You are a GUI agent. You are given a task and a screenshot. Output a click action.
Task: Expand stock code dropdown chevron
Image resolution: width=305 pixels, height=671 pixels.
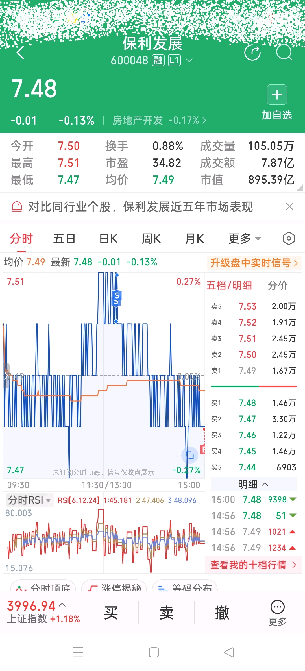pos(189,60)
